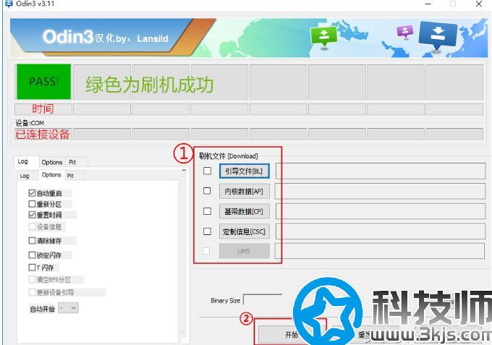Tick the checkbox beside 引导文件[BL]
Viewport: 492px width, 345px height.
[207, 171]
